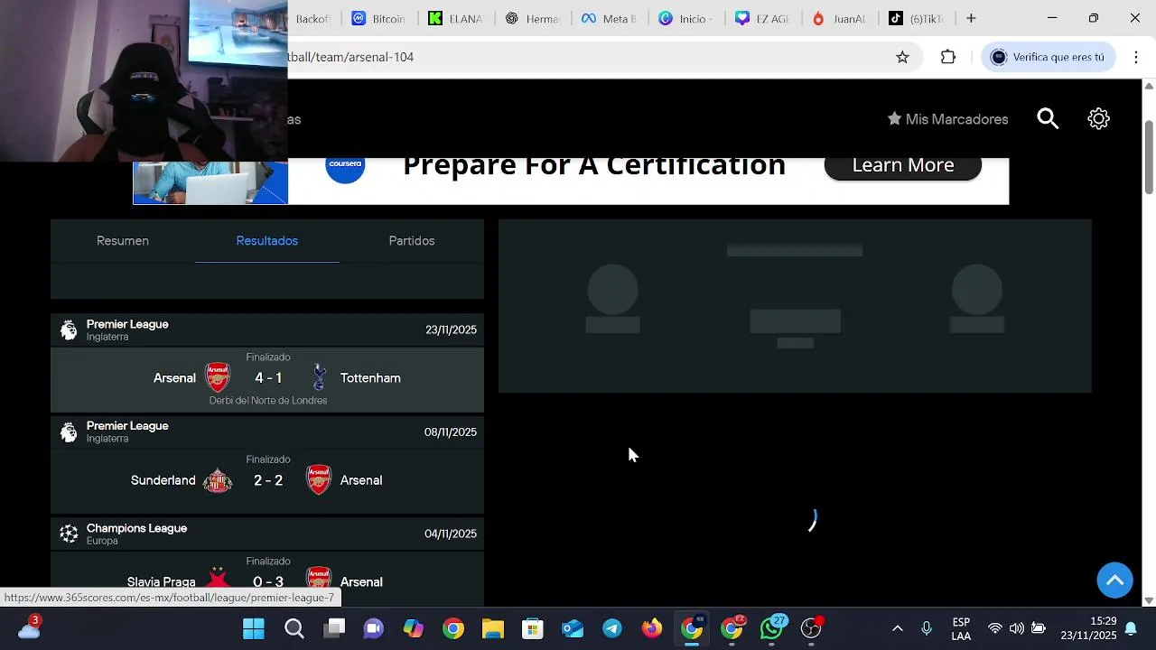Click the Mis Marcadores star link
1156x650 pixels.
[947, 119]
